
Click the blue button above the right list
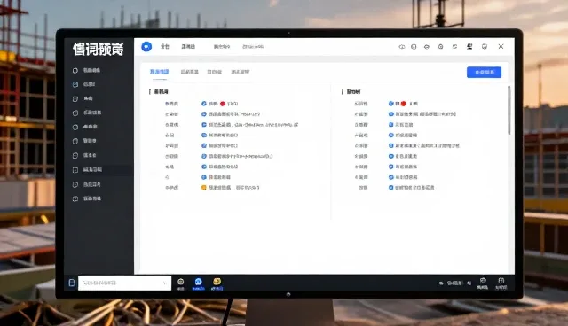tap(484, 73)
